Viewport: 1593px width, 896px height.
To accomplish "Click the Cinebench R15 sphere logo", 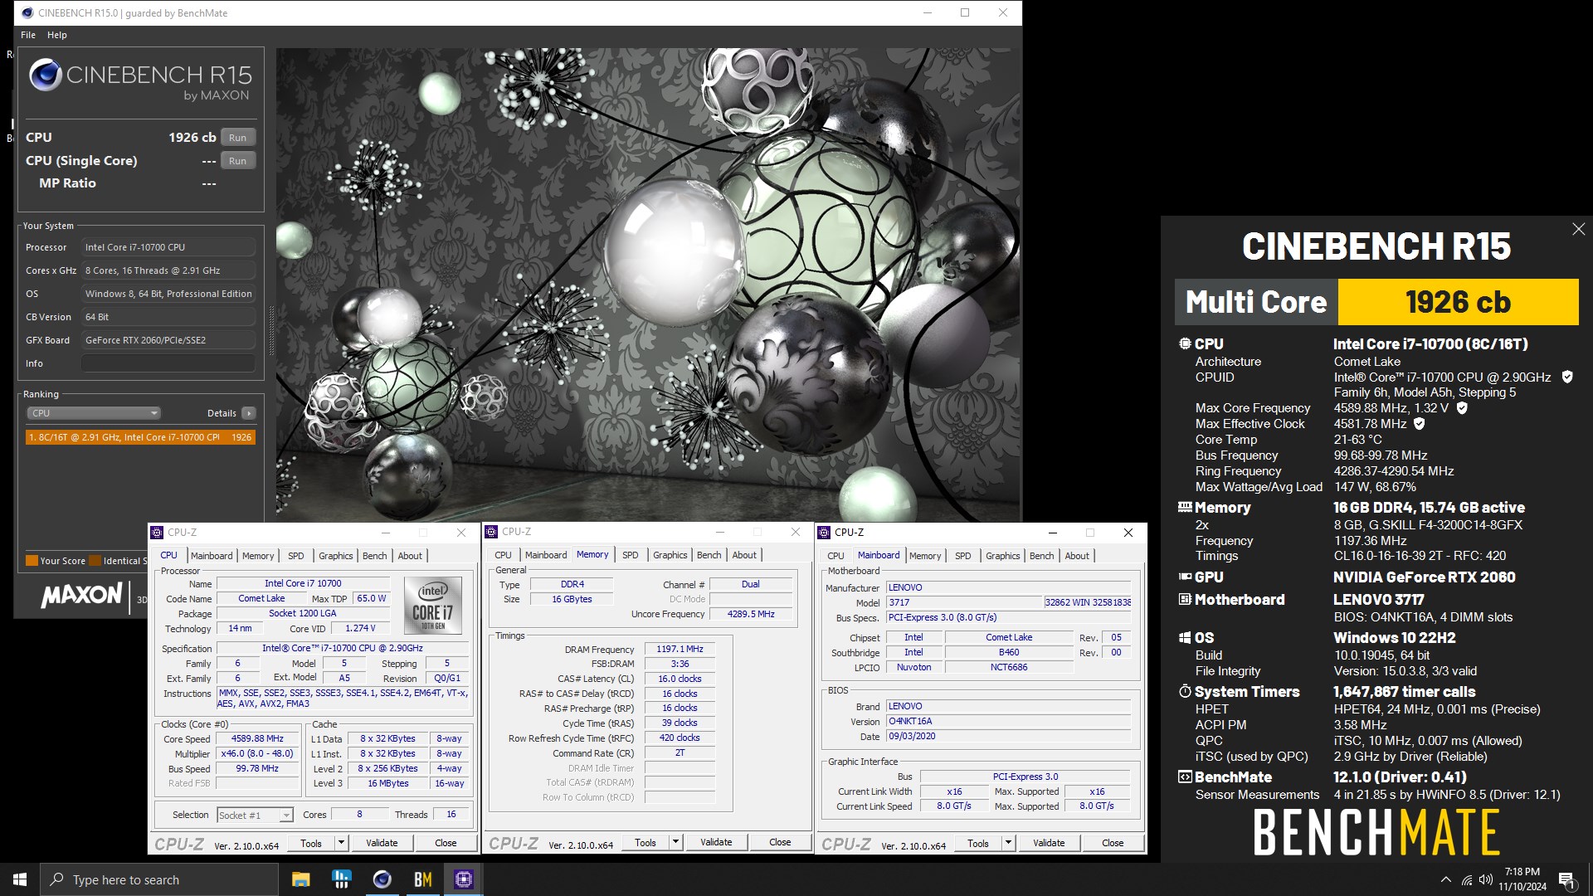I will [46, 75].
